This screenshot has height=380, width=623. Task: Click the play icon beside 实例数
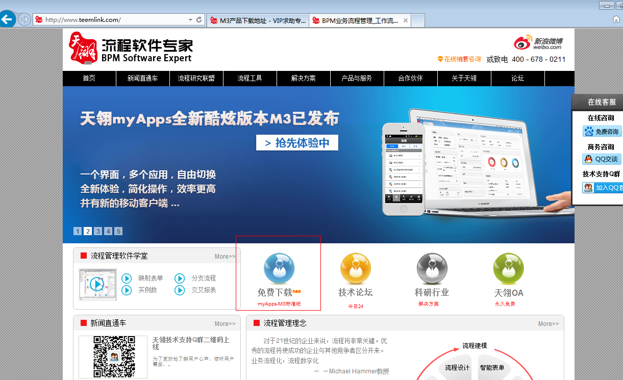[127, 290]
